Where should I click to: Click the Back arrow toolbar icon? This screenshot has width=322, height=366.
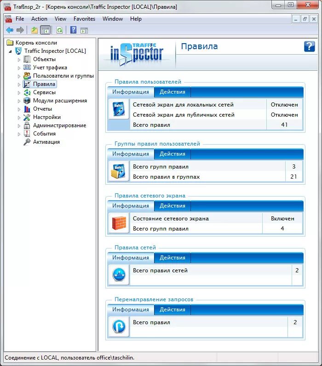point(10,30)
